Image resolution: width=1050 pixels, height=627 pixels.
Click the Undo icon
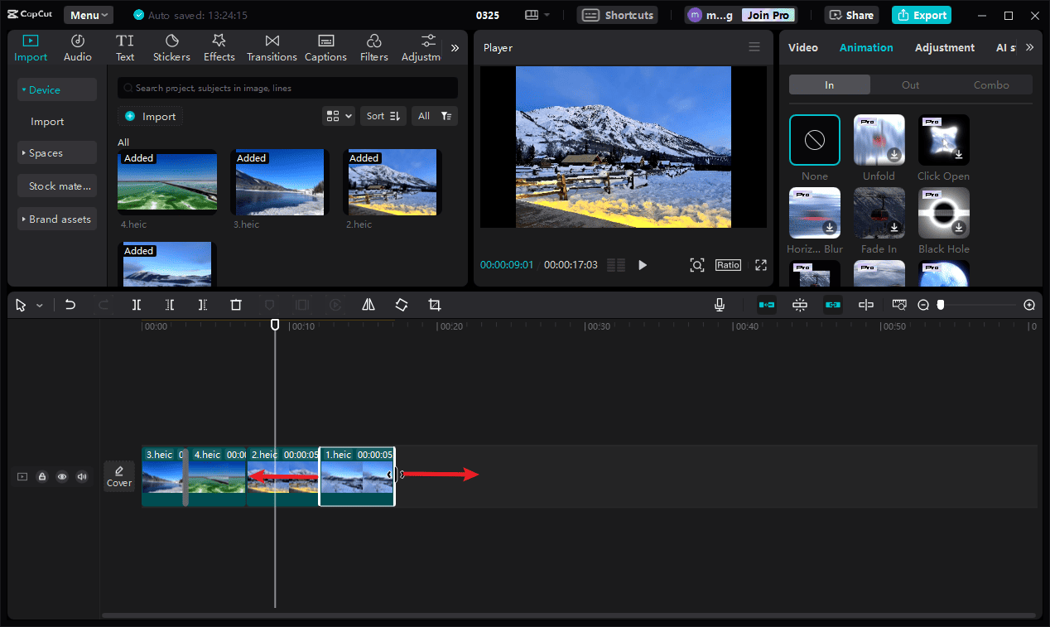pyautogui.click(x=70, y=305)
